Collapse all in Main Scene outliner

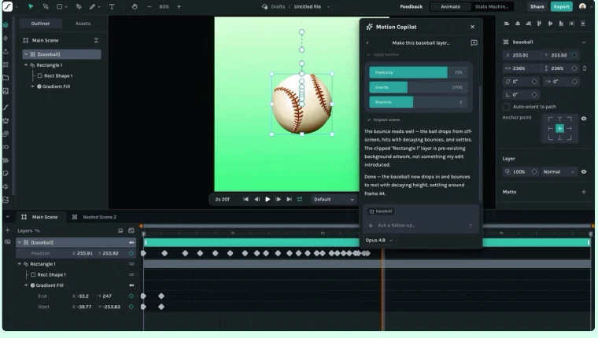click(96, 40)
